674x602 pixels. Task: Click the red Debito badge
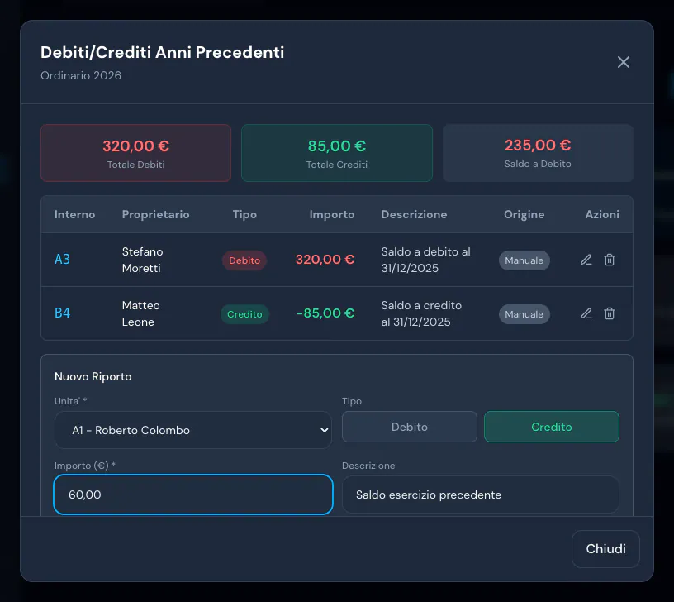click(244, 260)
